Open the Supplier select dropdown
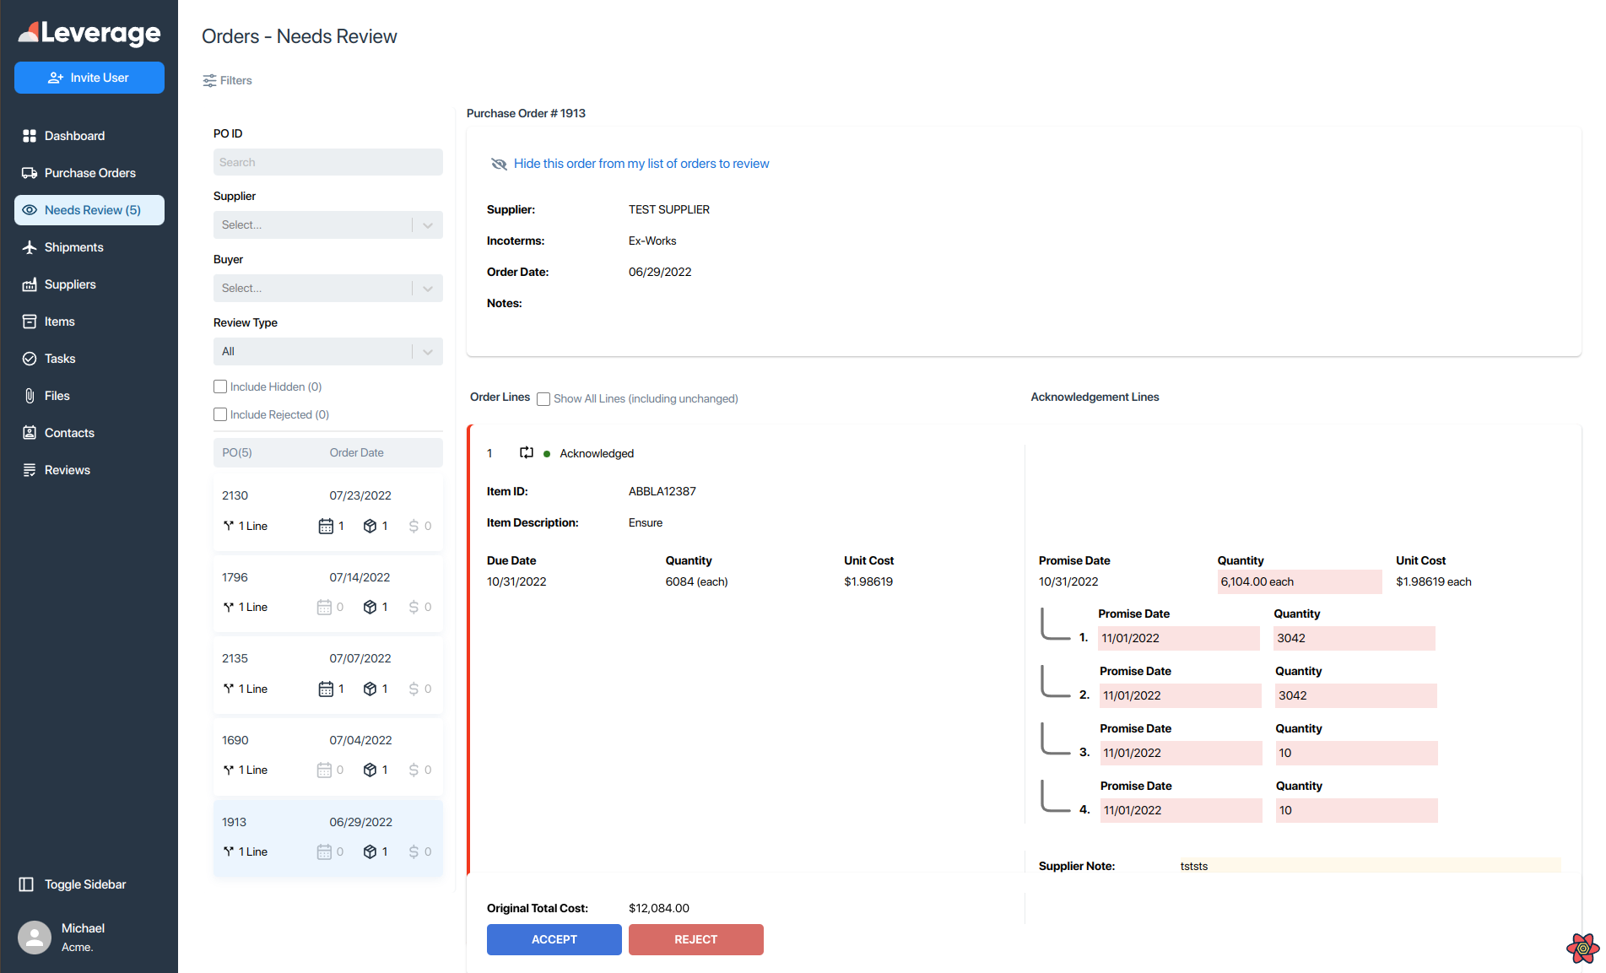Screen dimensions: 1606x973 (x=327, y=225)
